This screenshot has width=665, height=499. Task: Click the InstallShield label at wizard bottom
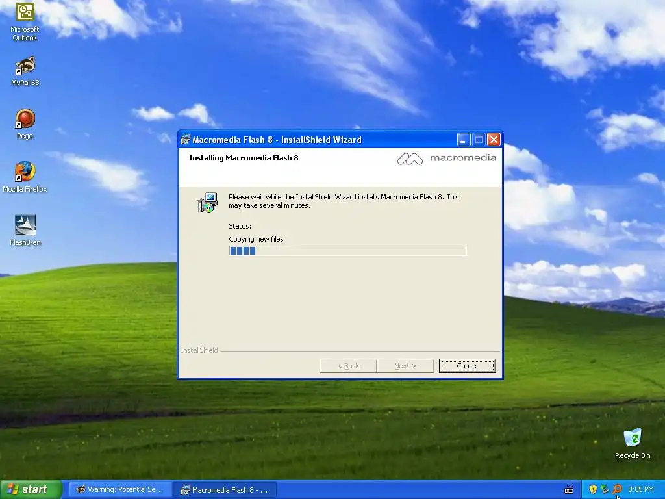tap(199, 350)
